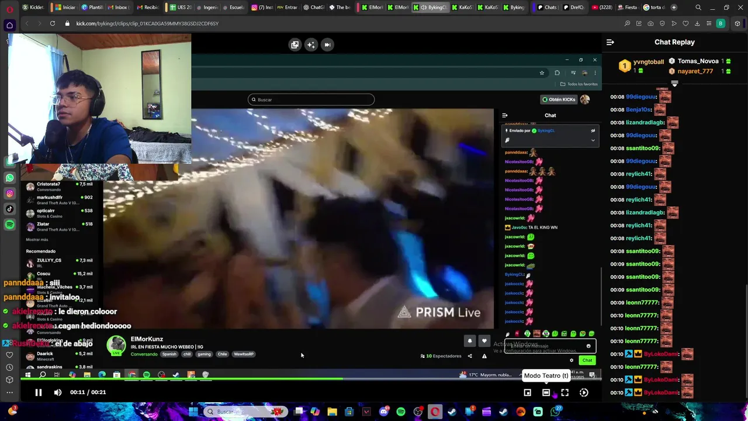Viewport: 748px width, 421px height.
Task: Click the Windows taskbar Buscar search box
Action: coord(245,412)
